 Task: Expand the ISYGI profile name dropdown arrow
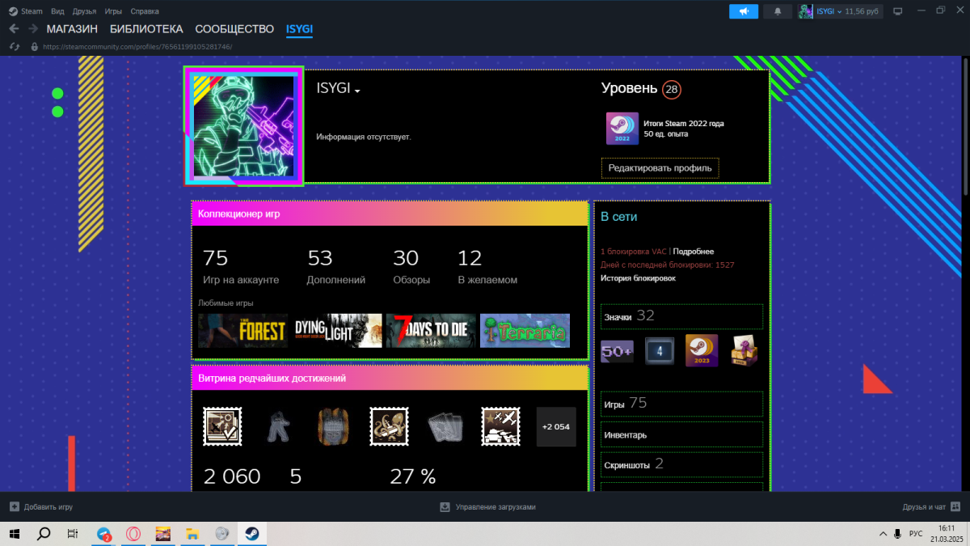pos(357,91)
